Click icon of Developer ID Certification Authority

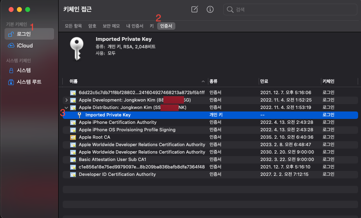73,175
